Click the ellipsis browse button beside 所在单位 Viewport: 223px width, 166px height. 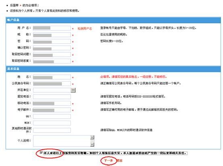(73, 90)
